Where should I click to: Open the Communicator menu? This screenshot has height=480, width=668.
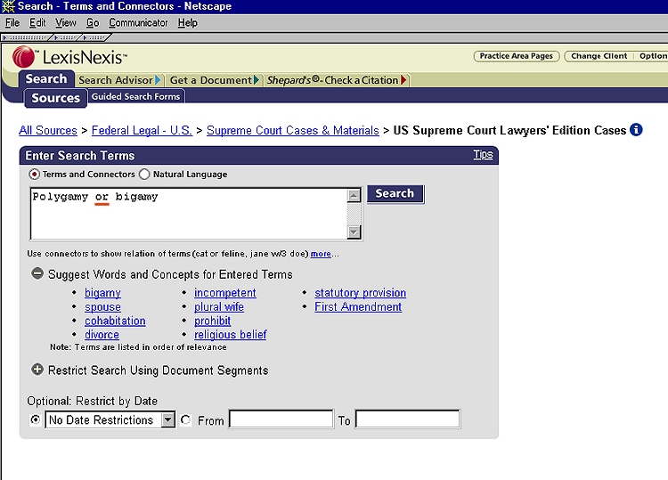point(138,22)
